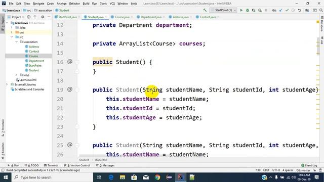Open the Event Log

pos(309,165)
